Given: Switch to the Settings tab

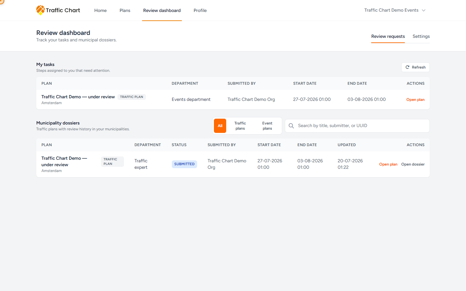Looking at the screenshot, I should click(421, 37).
